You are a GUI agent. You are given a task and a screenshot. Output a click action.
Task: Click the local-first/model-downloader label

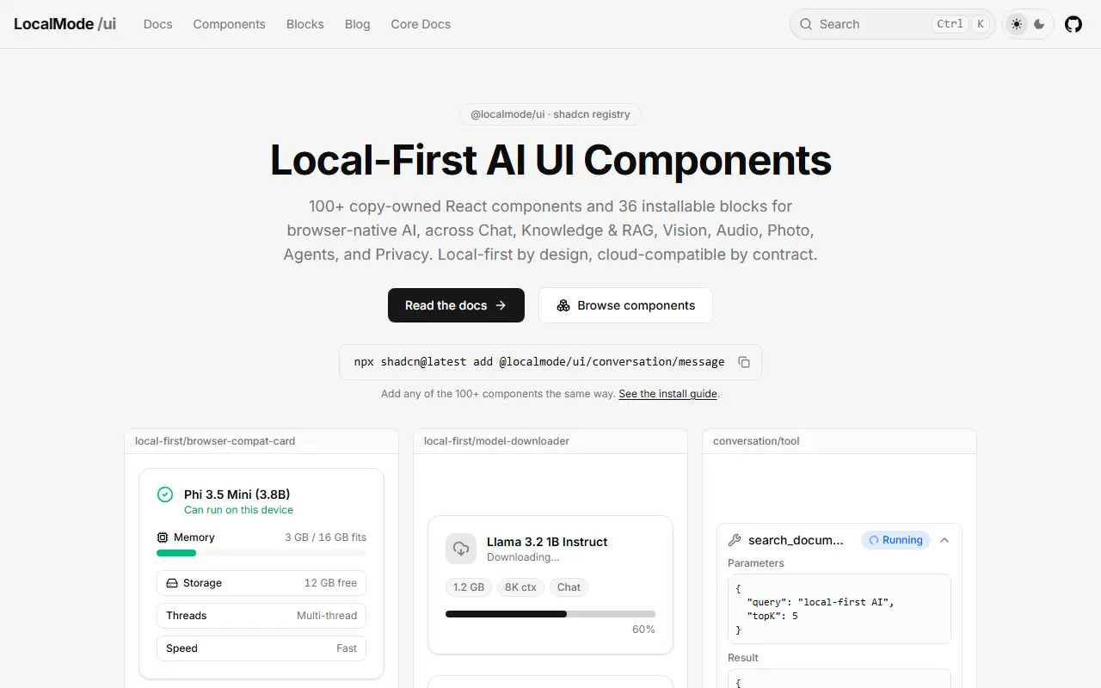click(496, 441)
